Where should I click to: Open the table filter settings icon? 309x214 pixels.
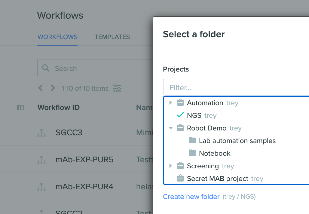pyautogui.click(x=117, y=88)
